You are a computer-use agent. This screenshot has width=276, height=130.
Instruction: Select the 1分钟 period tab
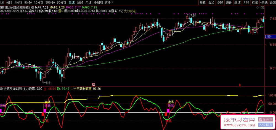point(18,2)
